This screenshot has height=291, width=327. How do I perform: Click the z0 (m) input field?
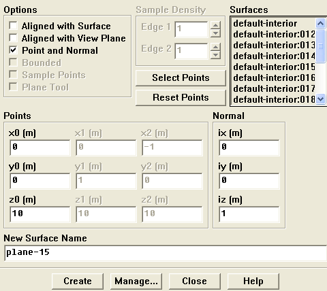click(x=40, y=214)
